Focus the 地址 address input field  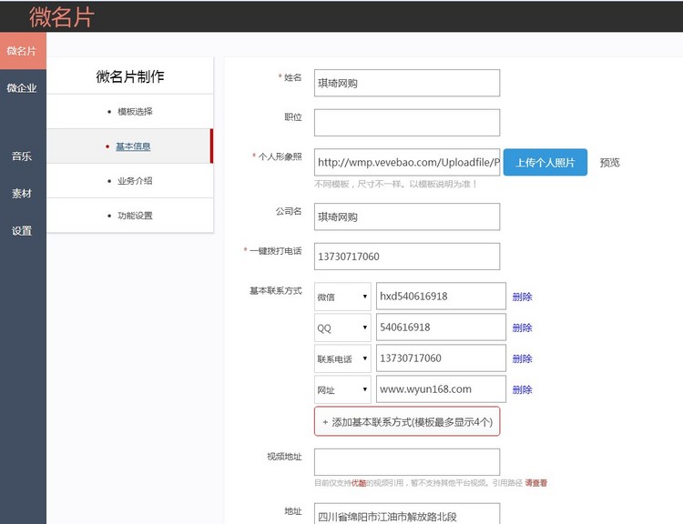[x=407, y=514]
